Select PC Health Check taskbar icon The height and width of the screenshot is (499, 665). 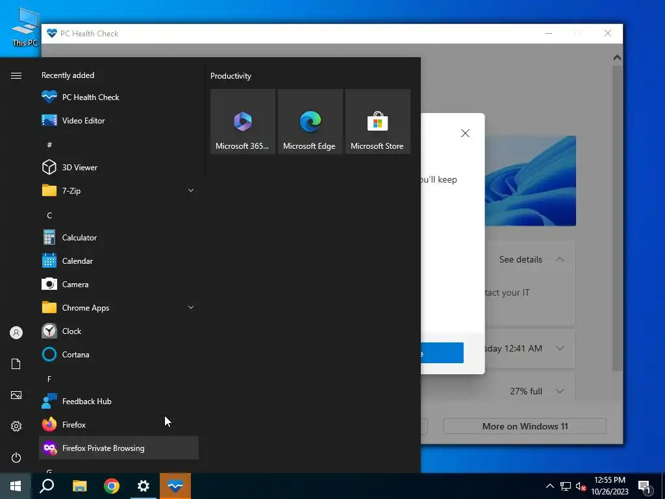[175, 486]
